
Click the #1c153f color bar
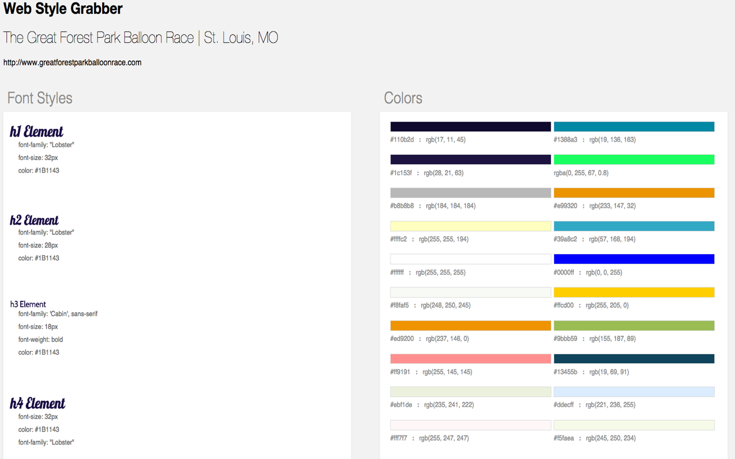coord(470,160)
